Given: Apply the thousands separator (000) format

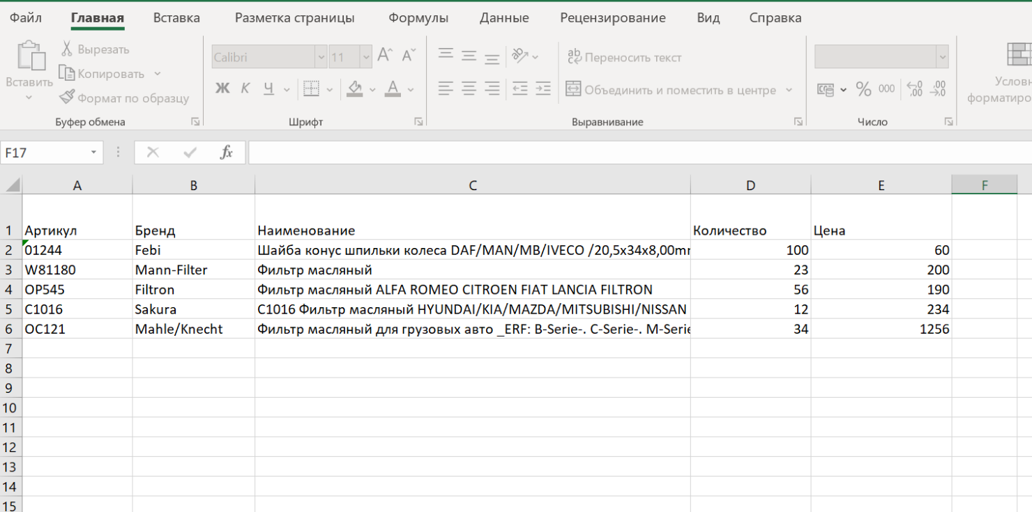Looking at the screenshot, I should pyautogui.click(x=887, y=89).
